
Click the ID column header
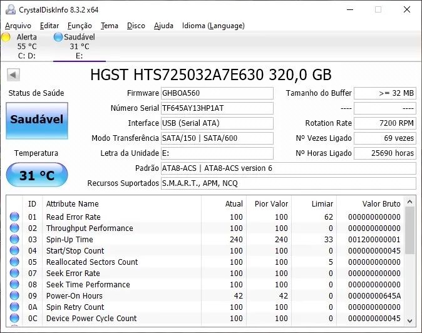tap(32, 204)
